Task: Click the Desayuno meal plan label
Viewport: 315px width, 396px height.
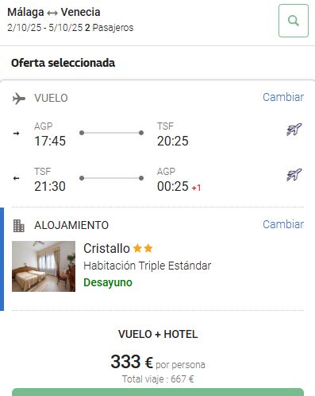Action: point(108,283)
